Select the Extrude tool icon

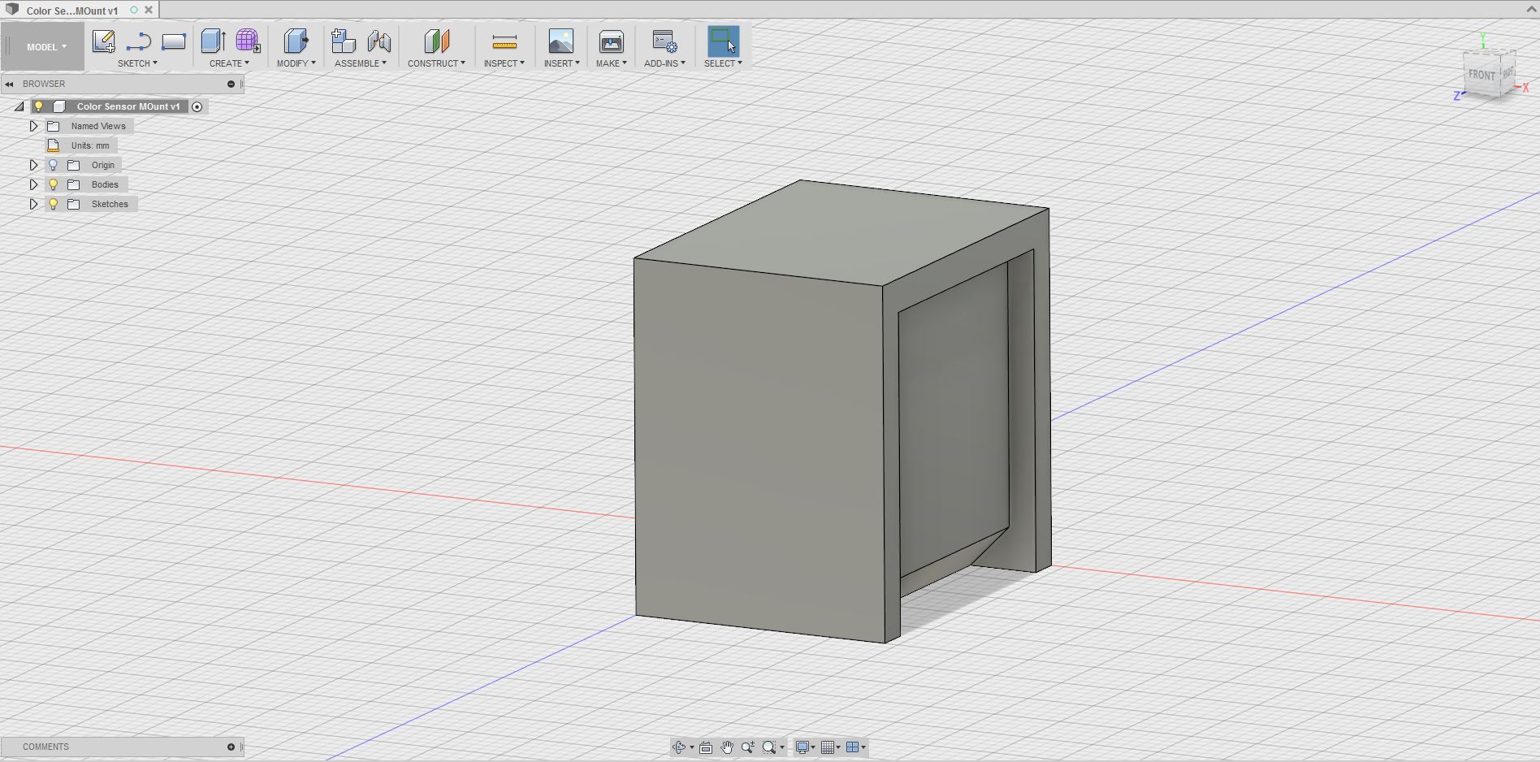click(x=213, y=41)
